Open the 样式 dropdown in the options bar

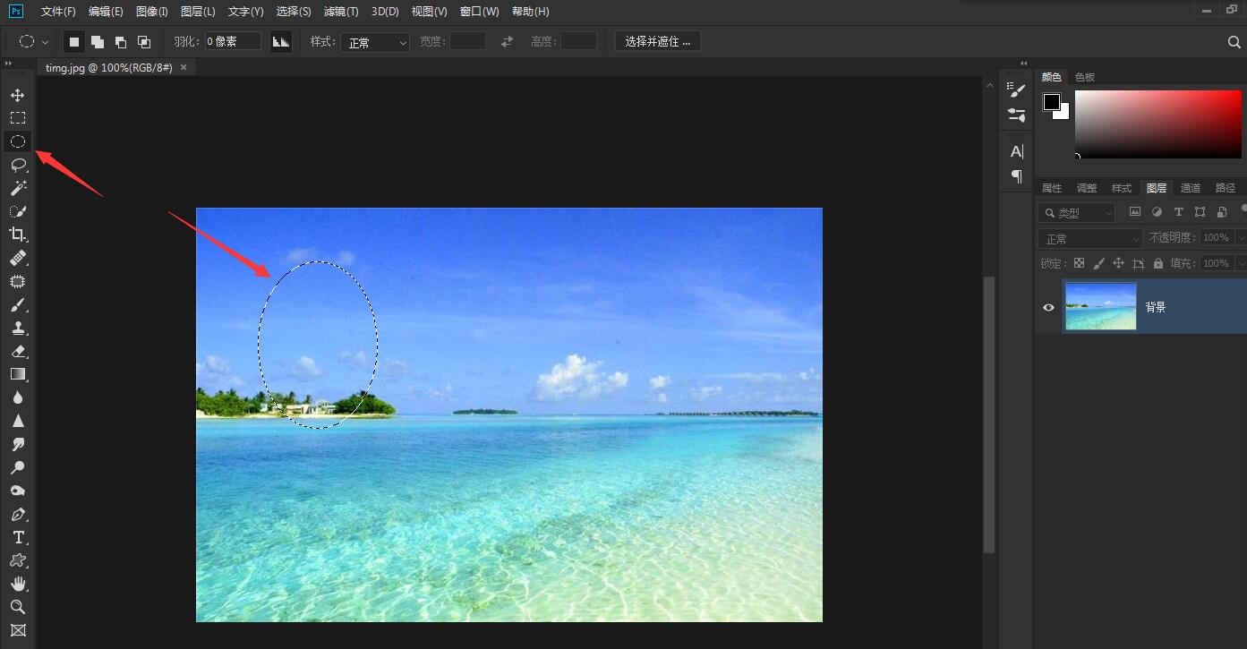(x=374, y=41)
